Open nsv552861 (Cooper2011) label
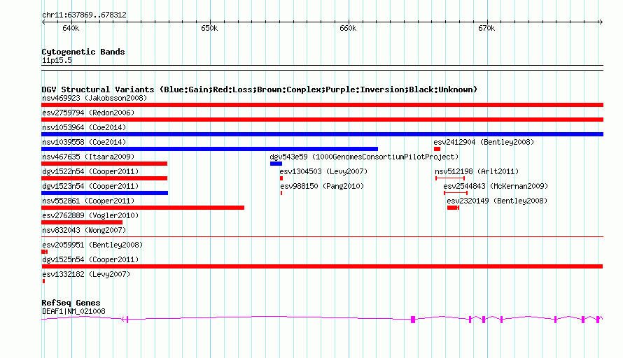 pyautogui.click(x=88, y=201)
